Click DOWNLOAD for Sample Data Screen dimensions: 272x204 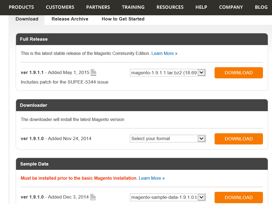click(x=239, y=197)
